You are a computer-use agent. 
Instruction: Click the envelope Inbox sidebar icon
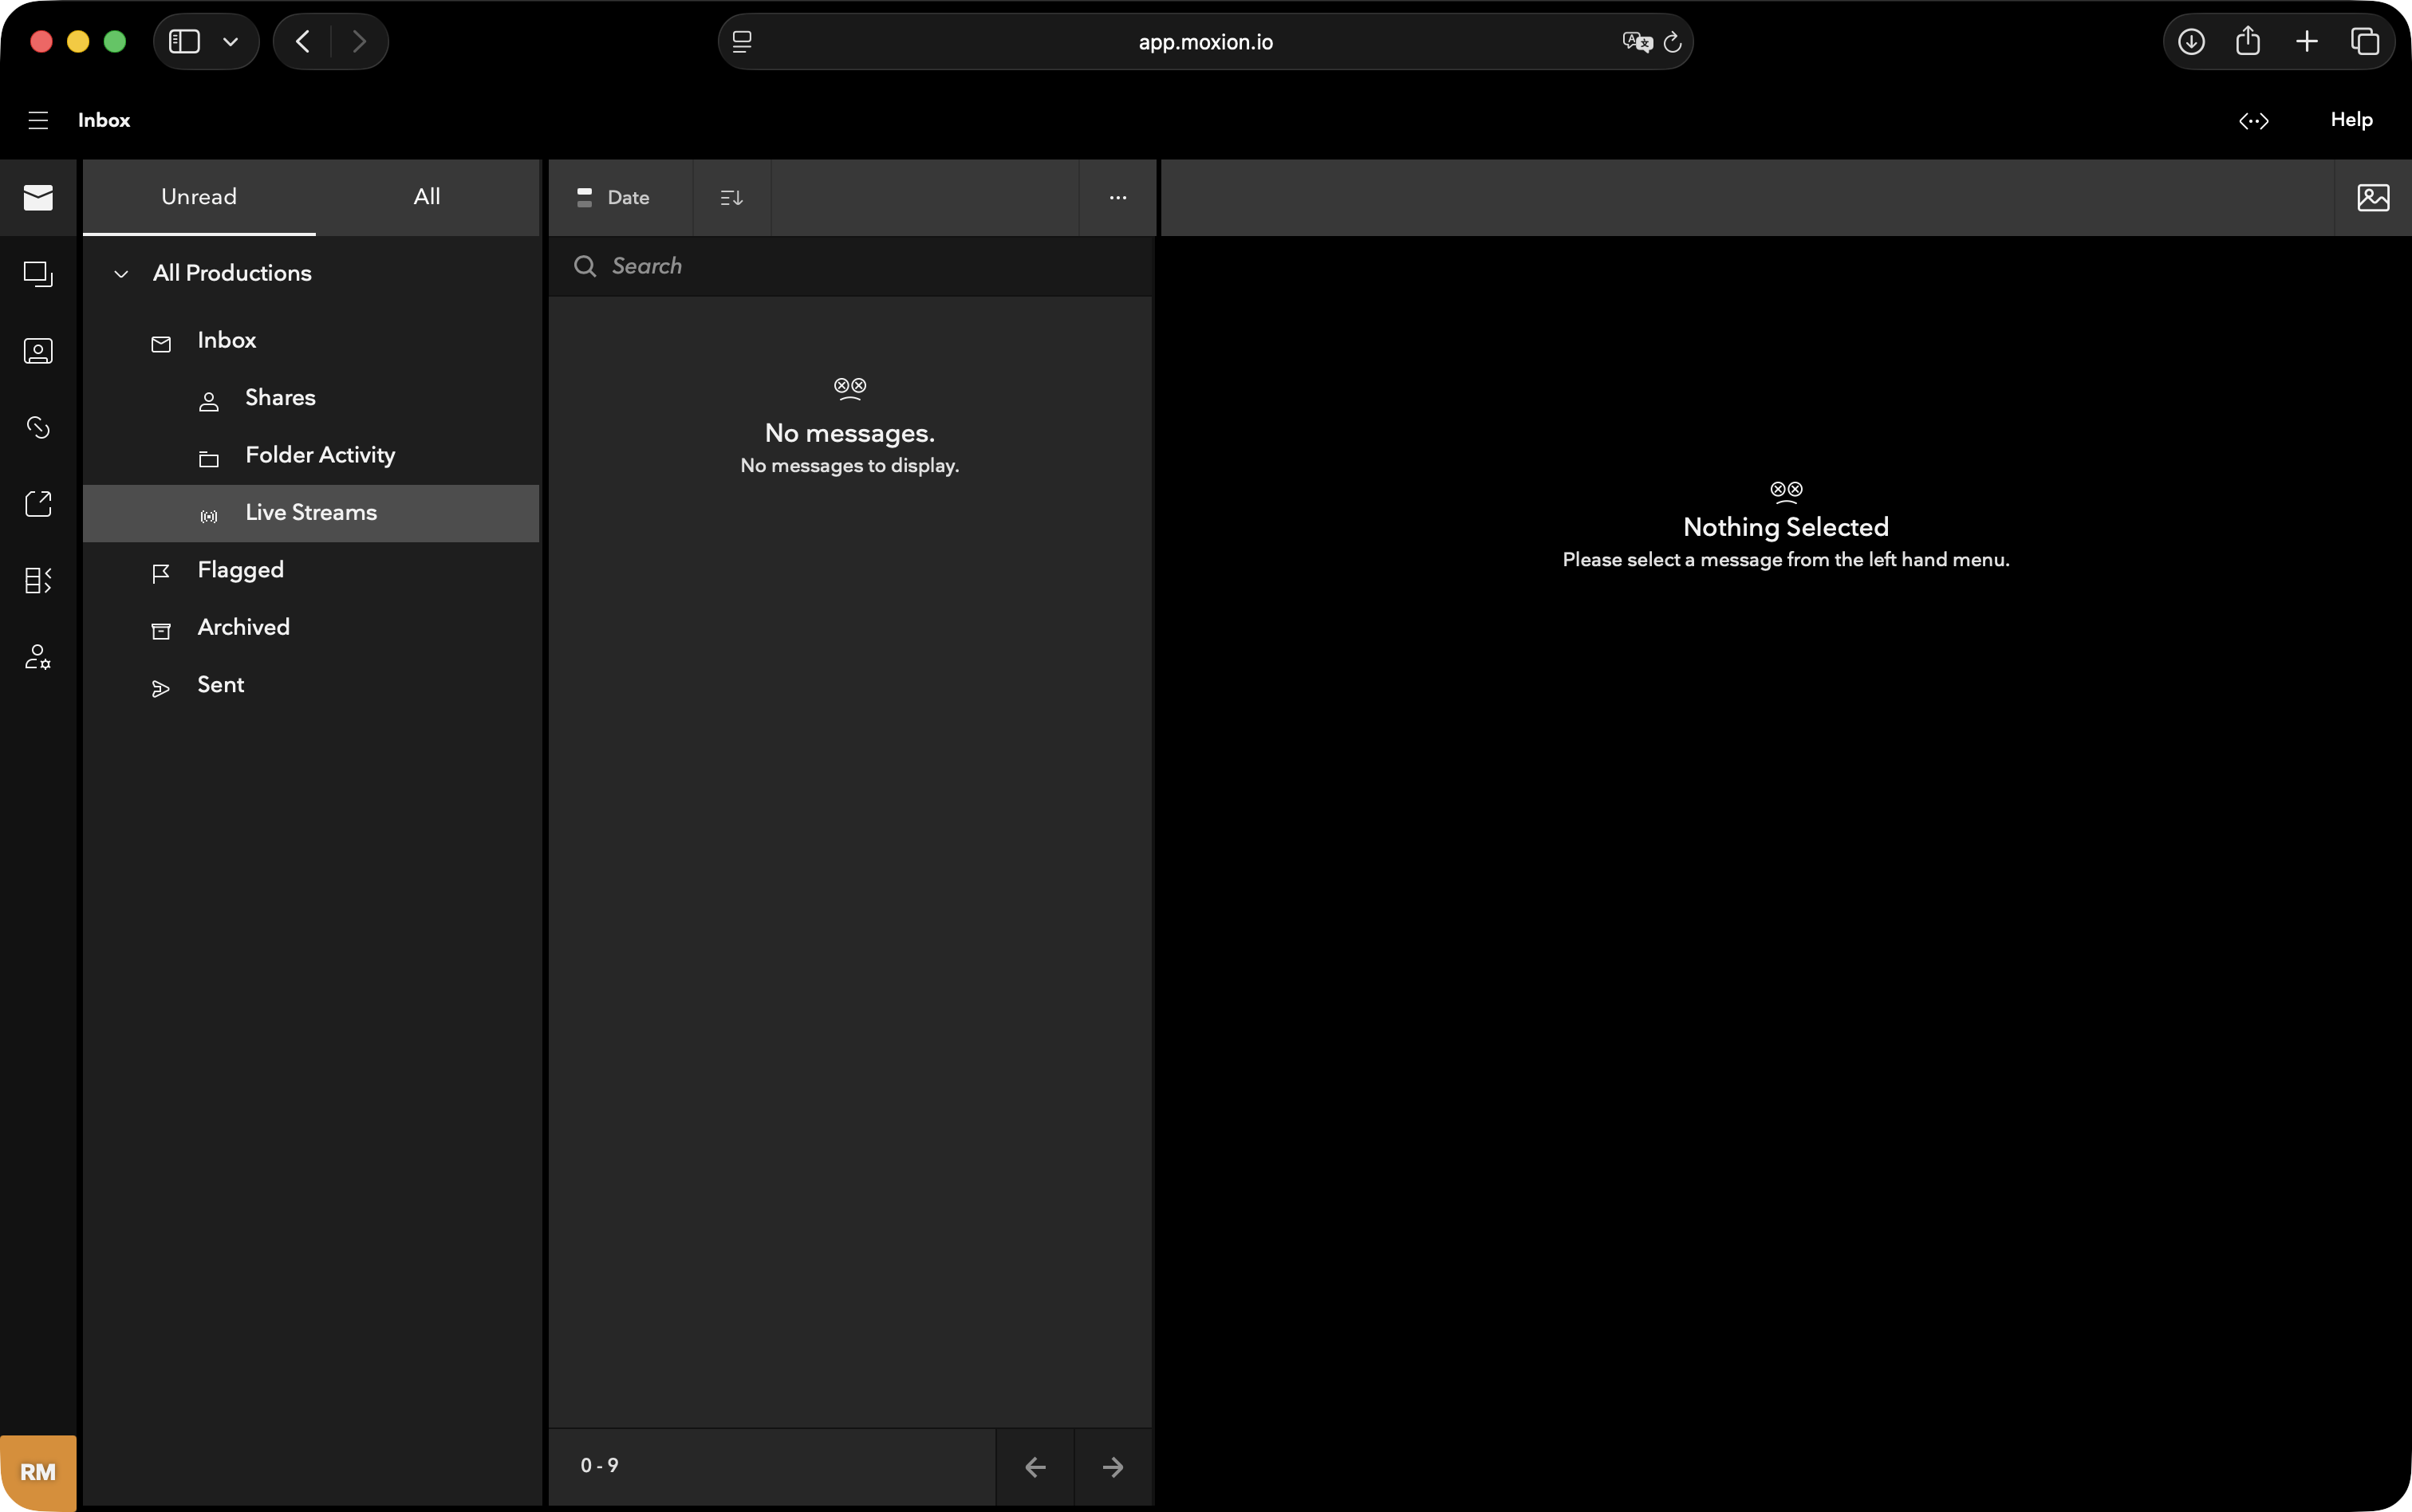38,197
